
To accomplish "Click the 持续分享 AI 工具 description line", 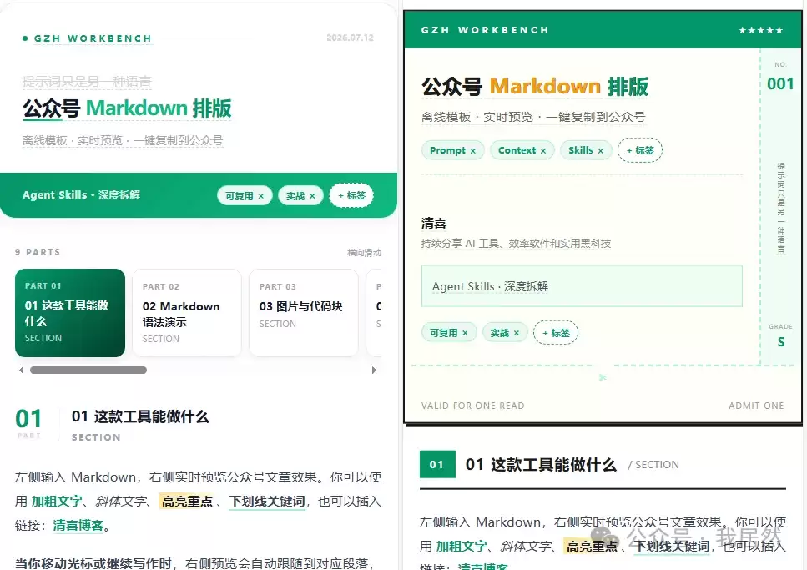I will point(517,244).
